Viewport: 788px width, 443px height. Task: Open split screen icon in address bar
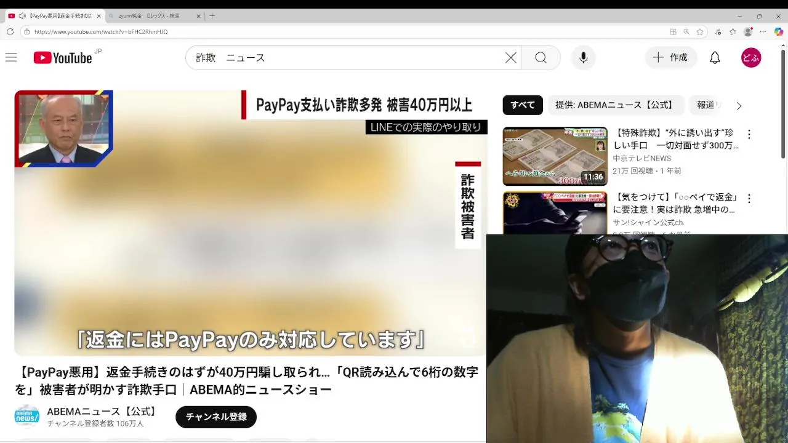tap(673, 32)
